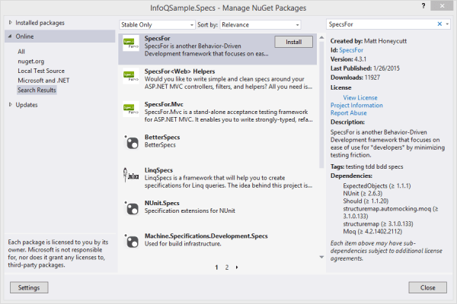Viewport: 457px width, 304px height.
Task: Open the Project Information link
Action: click(x=356, y=106)
